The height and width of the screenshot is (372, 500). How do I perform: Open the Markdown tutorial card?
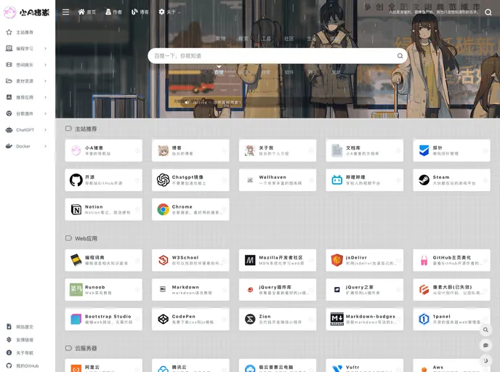coord(190,289)
